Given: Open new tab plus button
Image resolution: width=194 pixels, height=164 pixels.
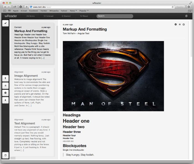Looking at the screenshot, I should pyautogui.click(x=190, y=11).
